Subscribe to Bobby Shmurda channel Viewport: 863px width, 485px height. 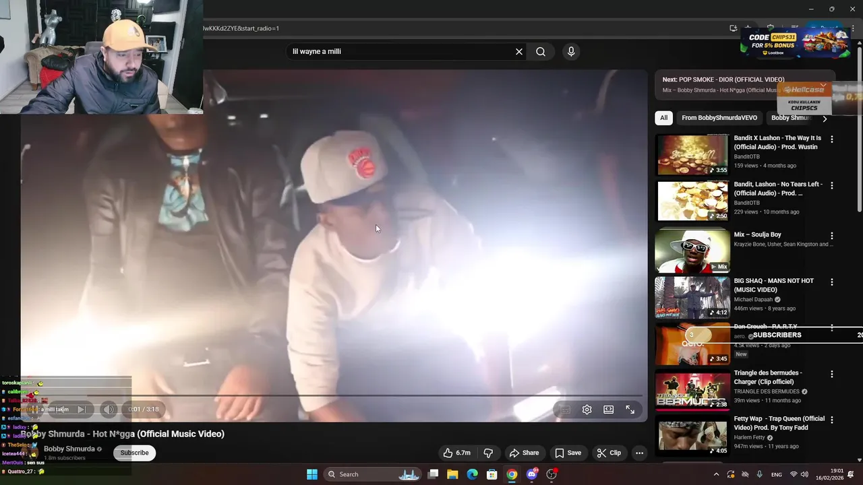134,453
